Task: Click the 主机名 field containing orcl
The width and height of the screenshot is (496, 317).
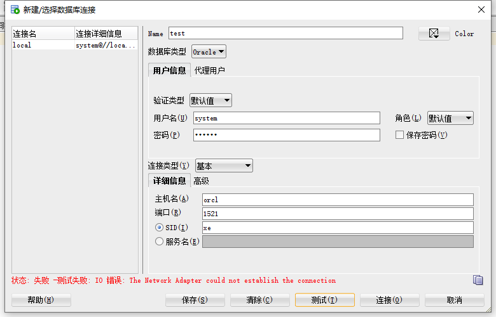Action: coord(338,200)
